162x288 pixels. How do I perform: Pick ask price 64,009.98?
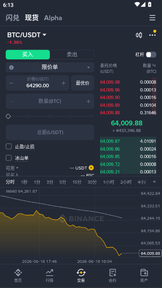pyautogui.click(x=110, y=82)
